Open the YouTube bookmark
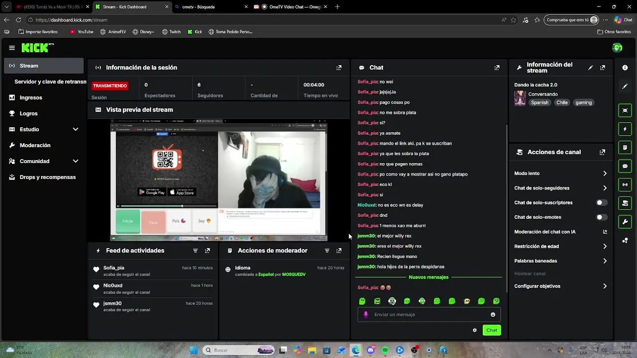The image size is (637, 358). pos(82,32)
